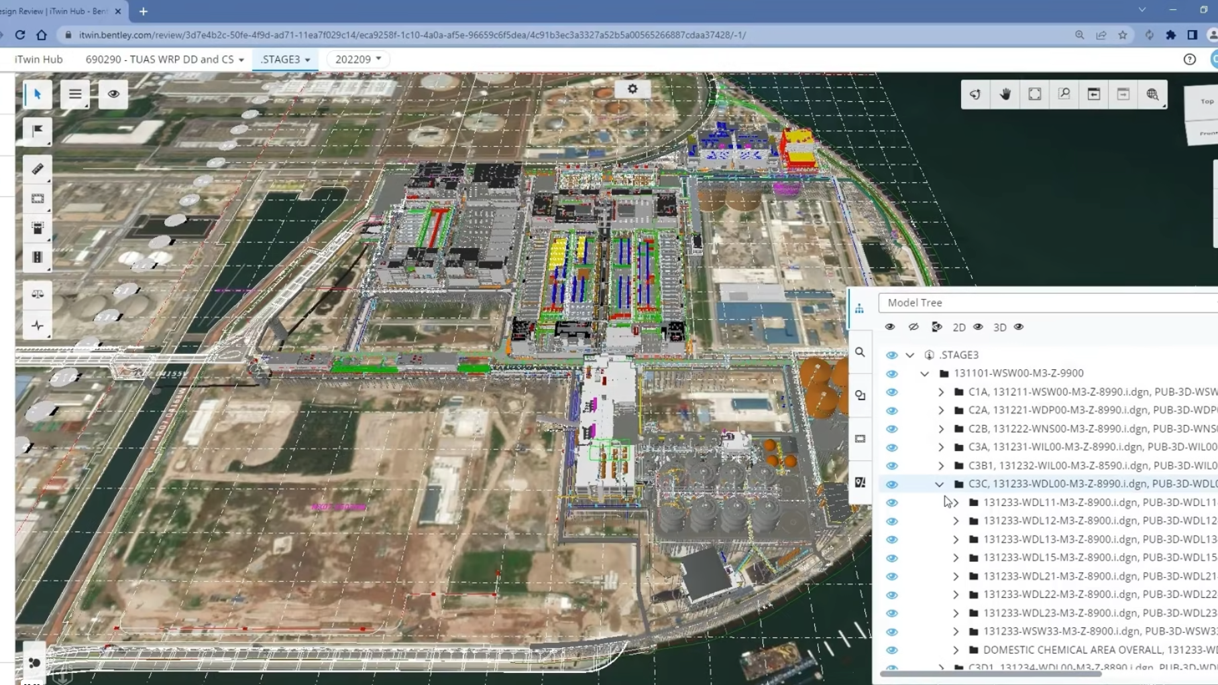Click the Model Tree selector field
The image size is (1218, 685).
click(x=1046, y=303)
